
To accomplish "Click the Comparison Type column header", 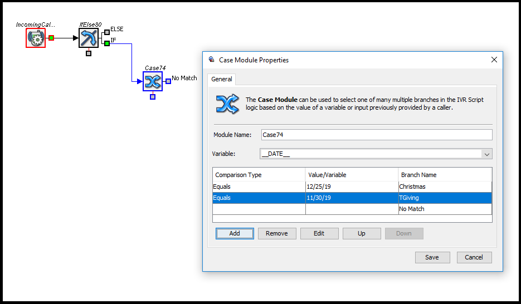I will [259, 175].
